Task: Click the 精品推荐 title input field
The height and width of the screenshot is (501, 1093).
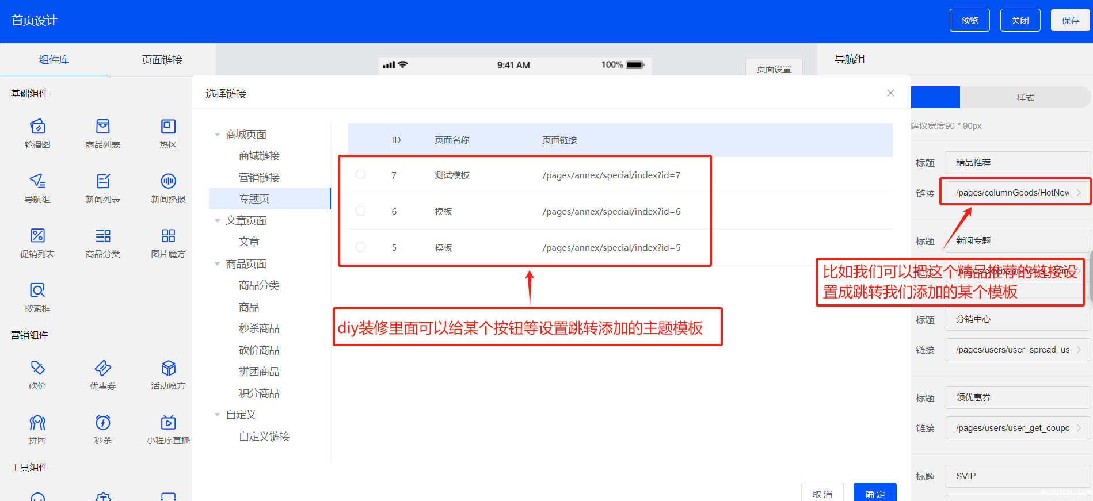Action: click(1016, 163)
